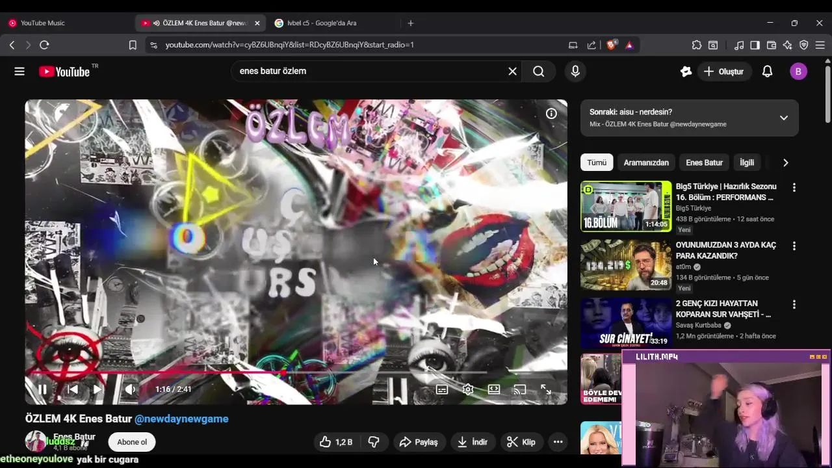Open options for Big5 Türkiye video

[794, 187]
